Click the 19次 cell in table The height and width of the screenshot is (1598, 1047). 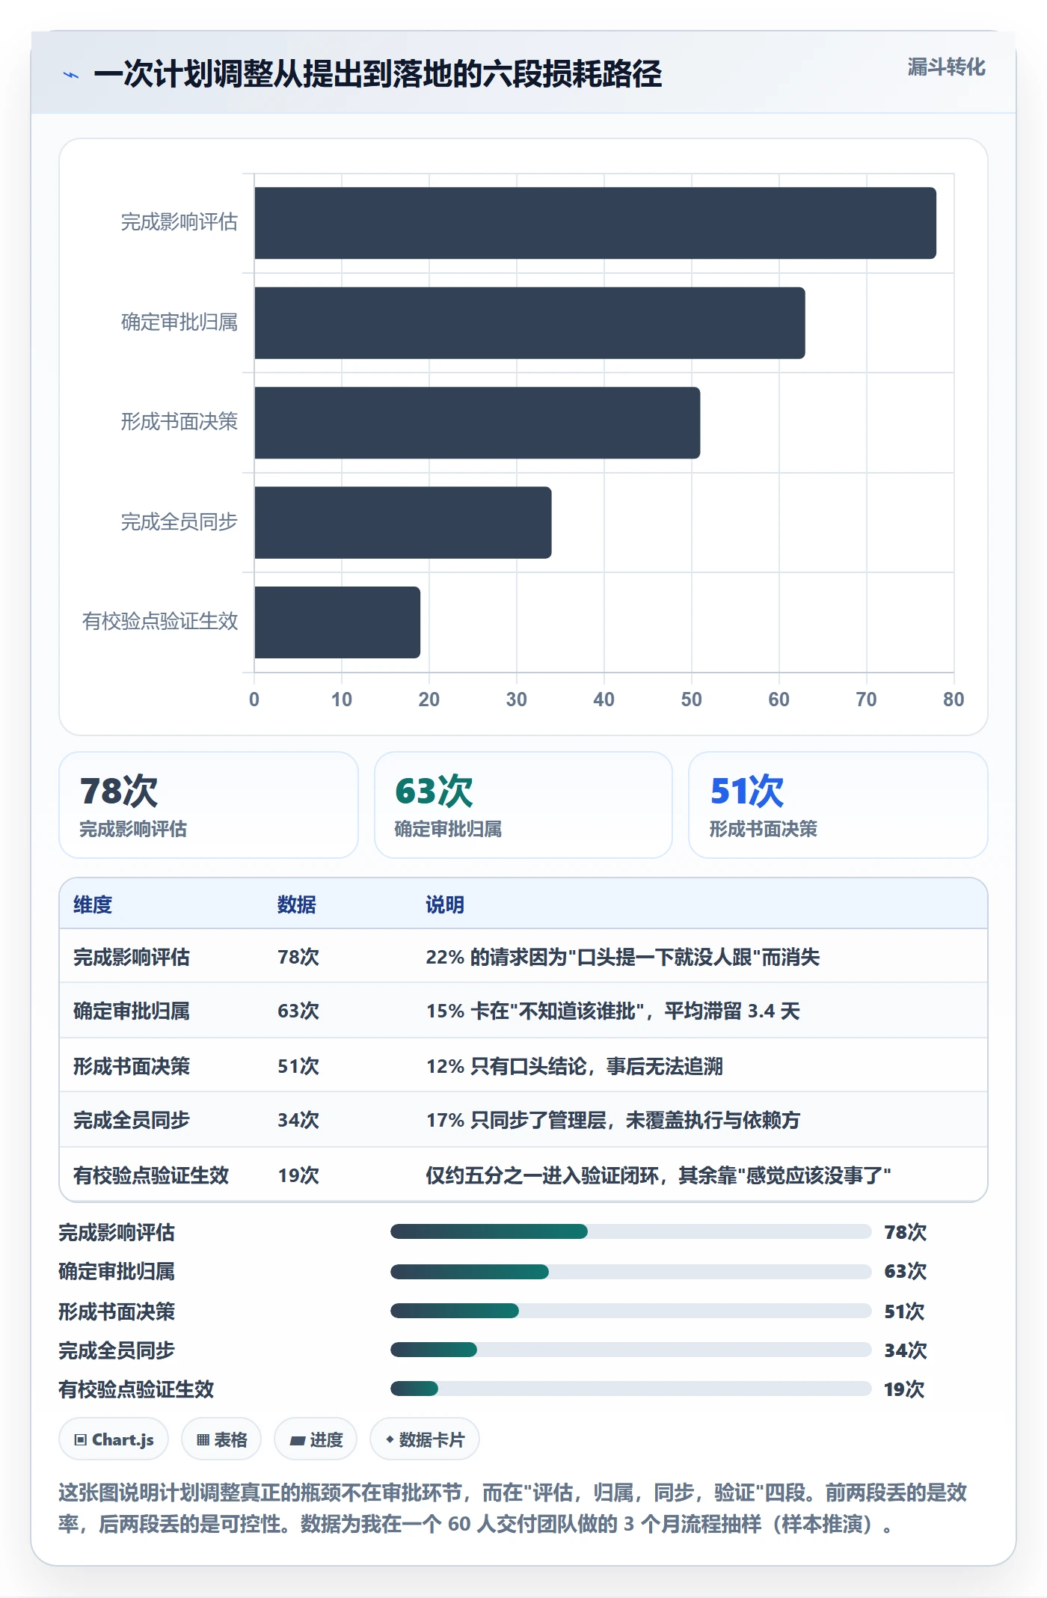(x=298, y=1175)
